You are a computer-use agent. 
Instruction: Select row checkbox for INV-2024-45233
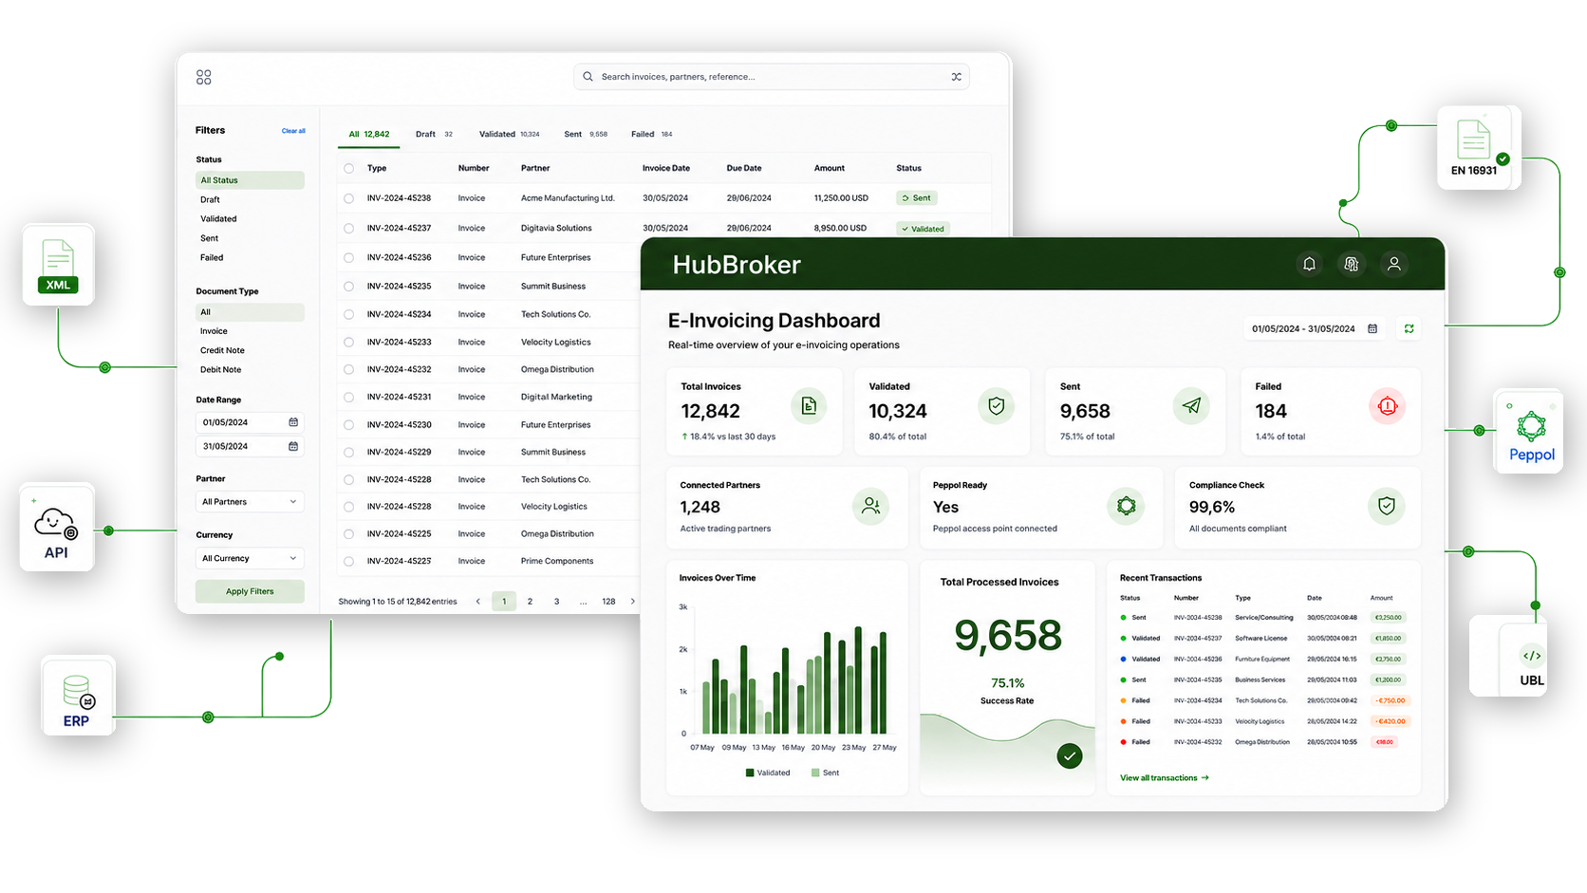(348, 342)
